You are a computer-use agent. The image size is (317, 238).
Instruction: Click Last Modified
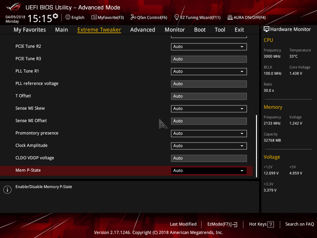click(183, 224)
